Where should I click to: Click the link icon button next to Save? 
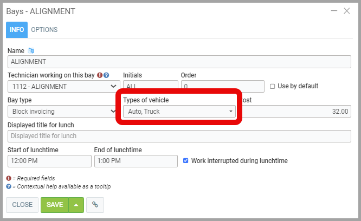pos(95,205)
